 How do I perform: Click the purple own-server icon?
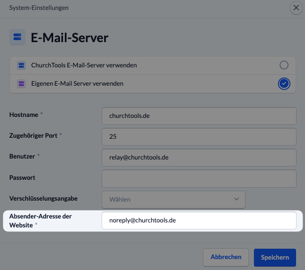pos(21,84)
